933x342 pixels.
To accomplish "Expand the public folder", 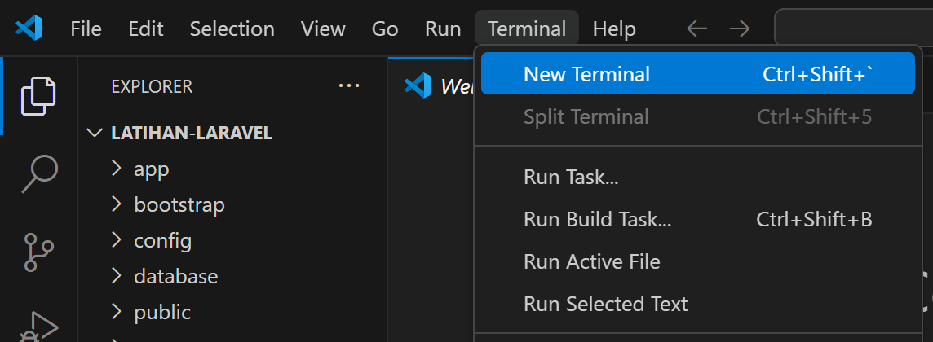I will pos(161,312).
